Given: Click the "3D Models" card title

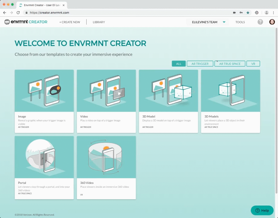Looking at the screenshot, I should 211,117.
